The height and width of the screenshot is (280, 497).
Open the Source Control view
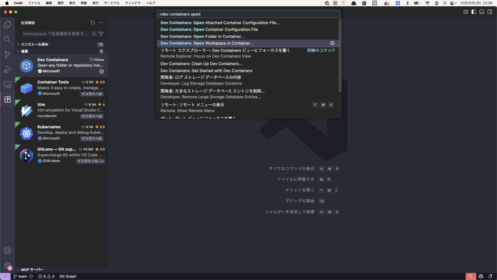point(7,54)
